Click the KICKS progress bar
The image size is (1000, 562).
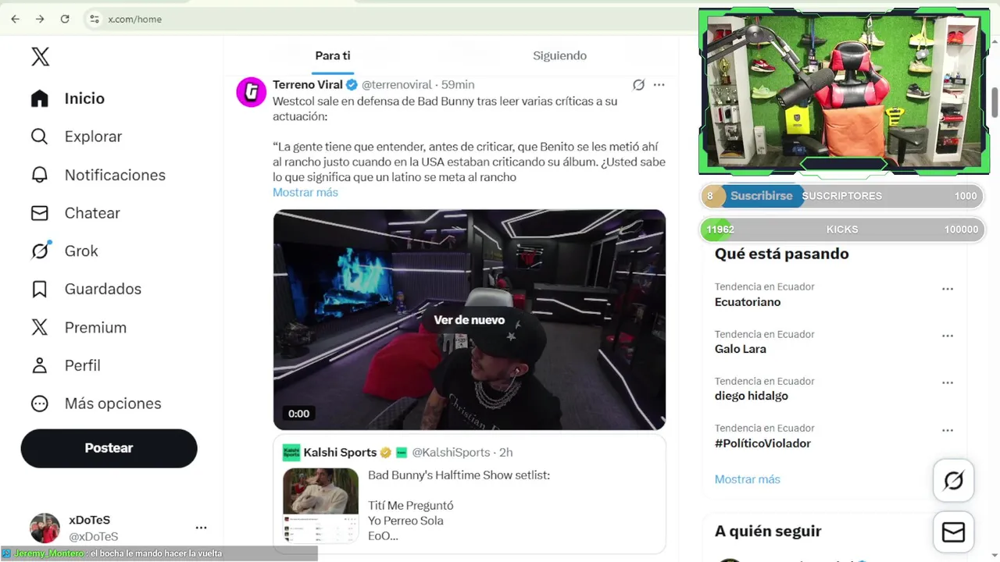pos(842,229)
